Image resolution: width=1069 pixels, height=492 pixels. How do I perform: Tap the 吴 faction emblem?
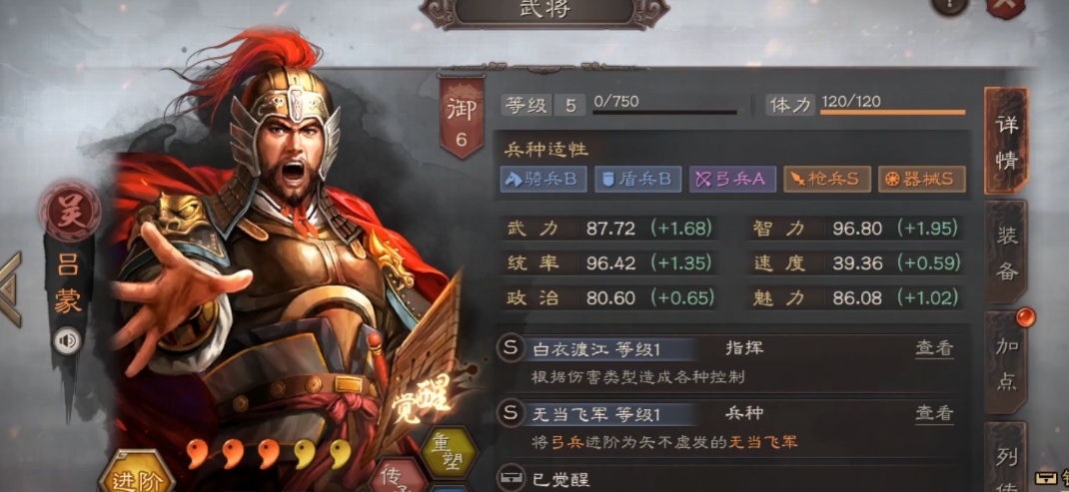(70, 213)
